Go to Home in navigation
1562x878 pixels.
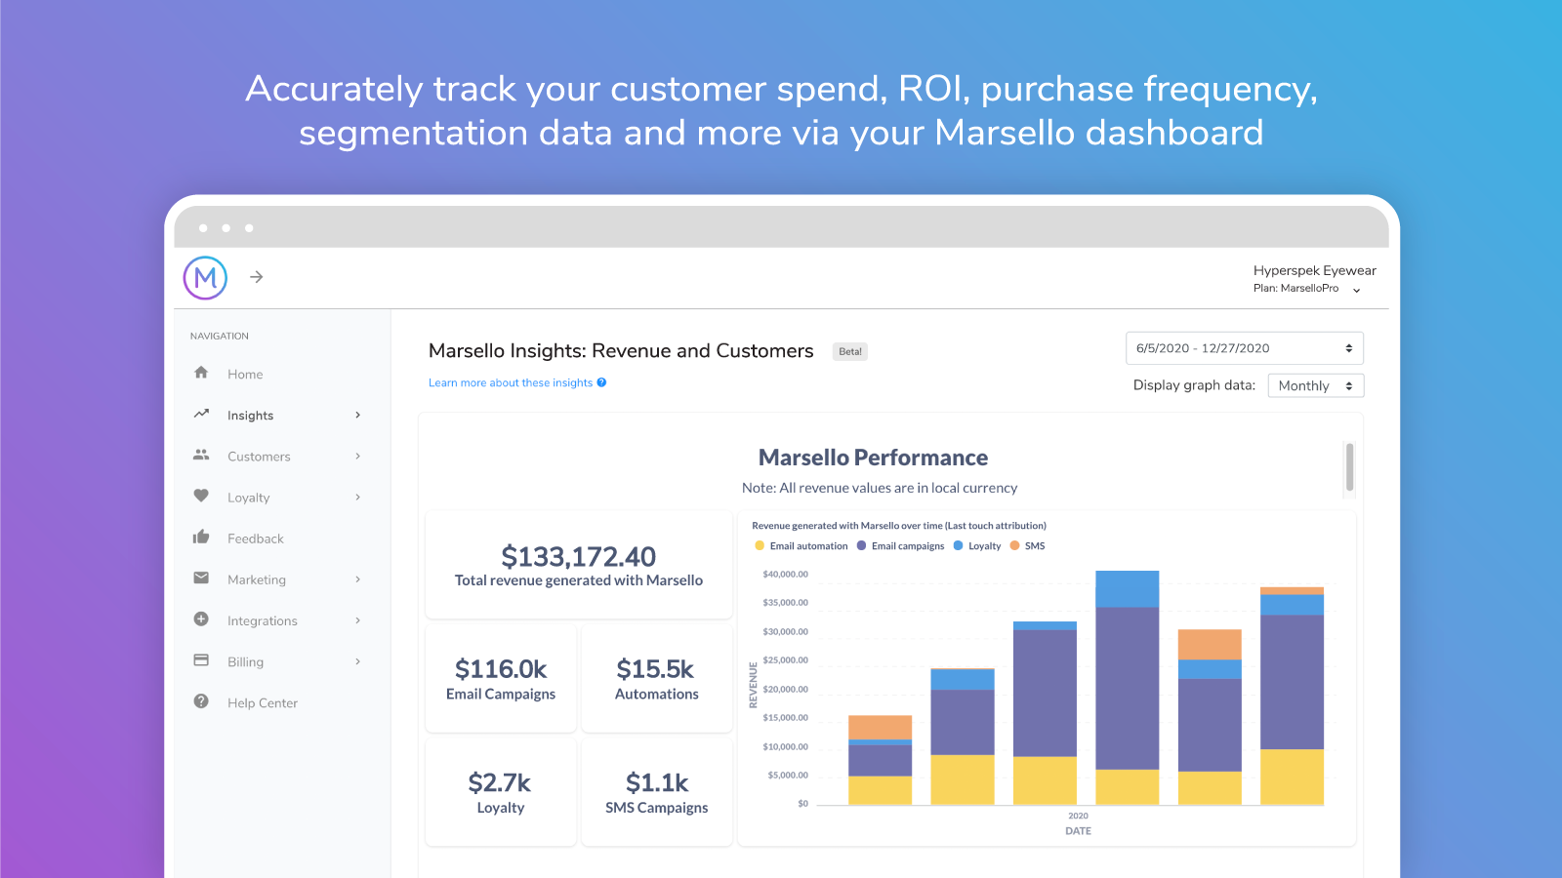coord(245,375)
